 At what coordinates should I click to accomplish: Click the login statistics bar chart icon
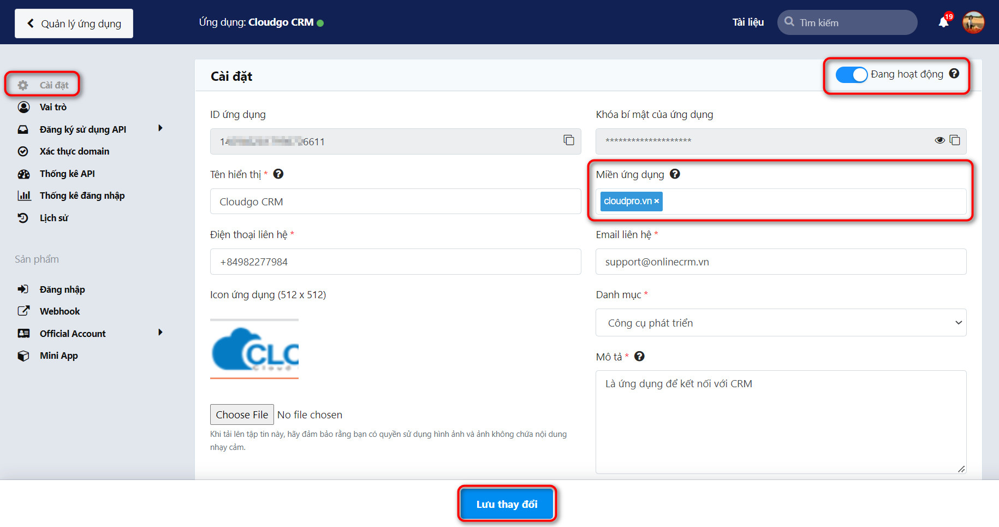point(24,196)
